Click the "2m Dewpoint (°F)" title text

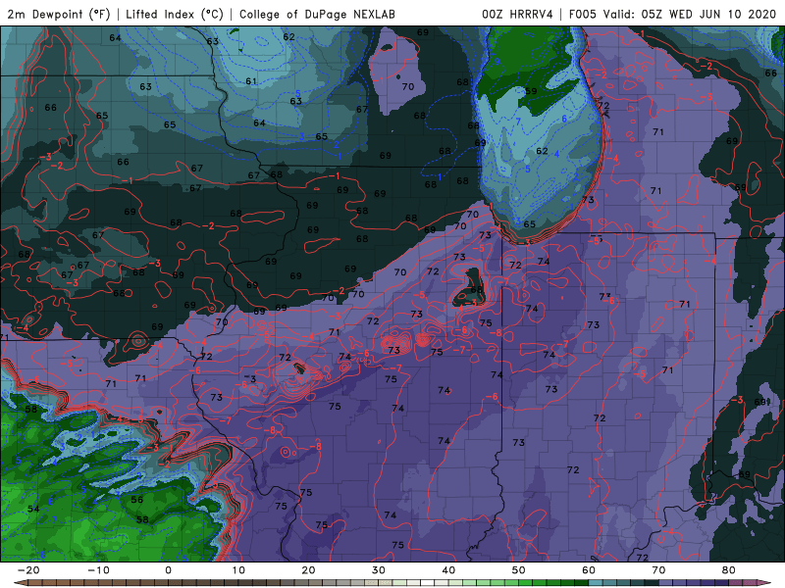click(x=59, y=14)
